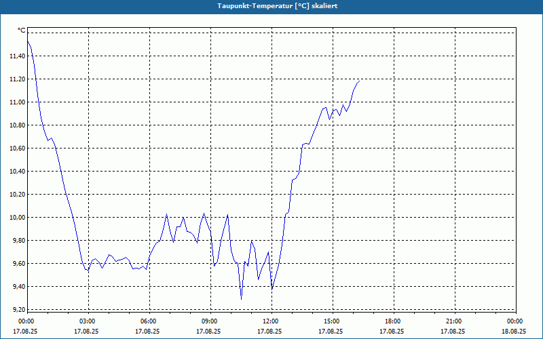Viewport: 543px width, 339px height.
Task: Click the 17.08.25 date under 21:00
Action: click(453, 331)
